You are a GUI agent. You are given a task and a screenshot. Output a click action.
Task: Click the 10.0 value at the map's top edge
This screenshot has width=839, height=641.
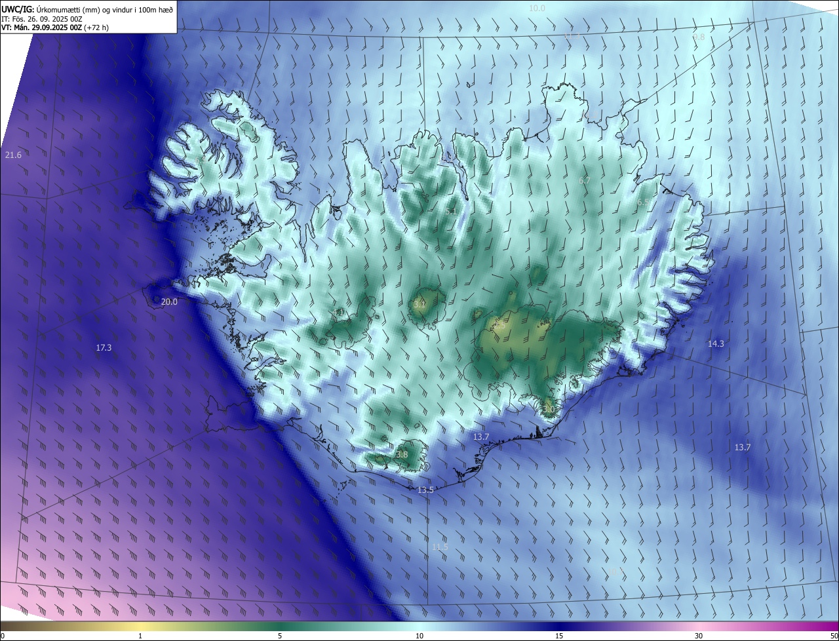[537, 8]
